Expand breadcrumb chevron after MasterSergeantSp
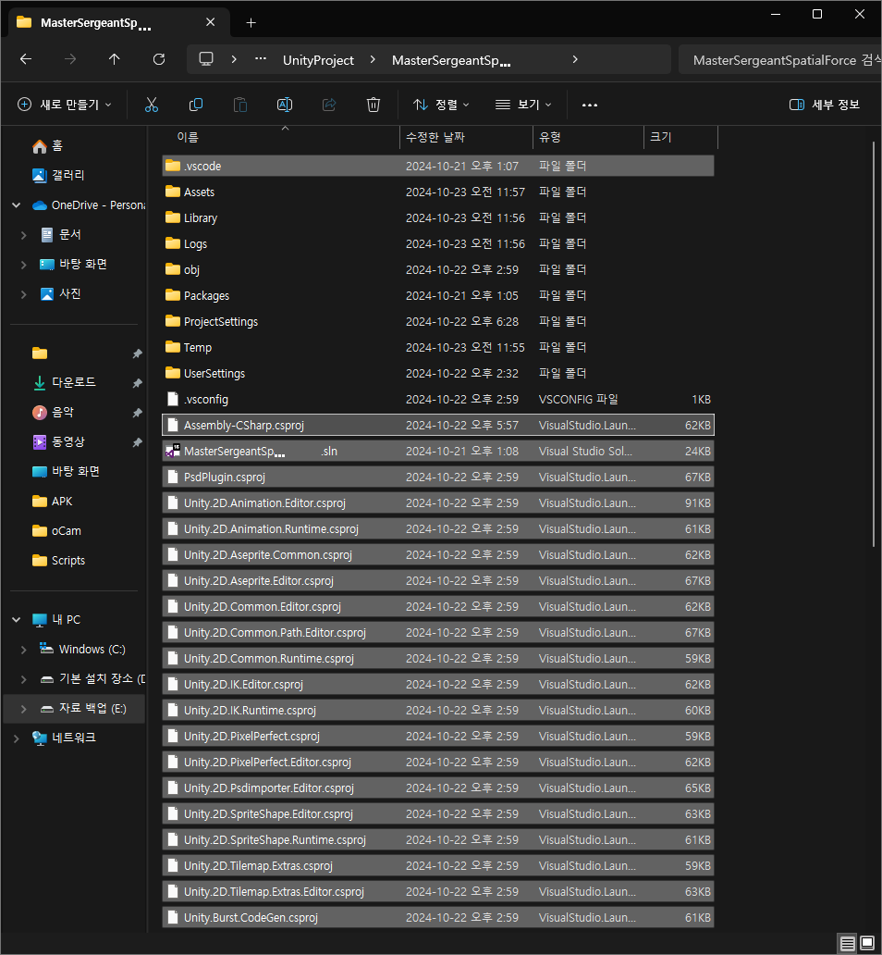The image size is (882, 955). click(575, 59)
